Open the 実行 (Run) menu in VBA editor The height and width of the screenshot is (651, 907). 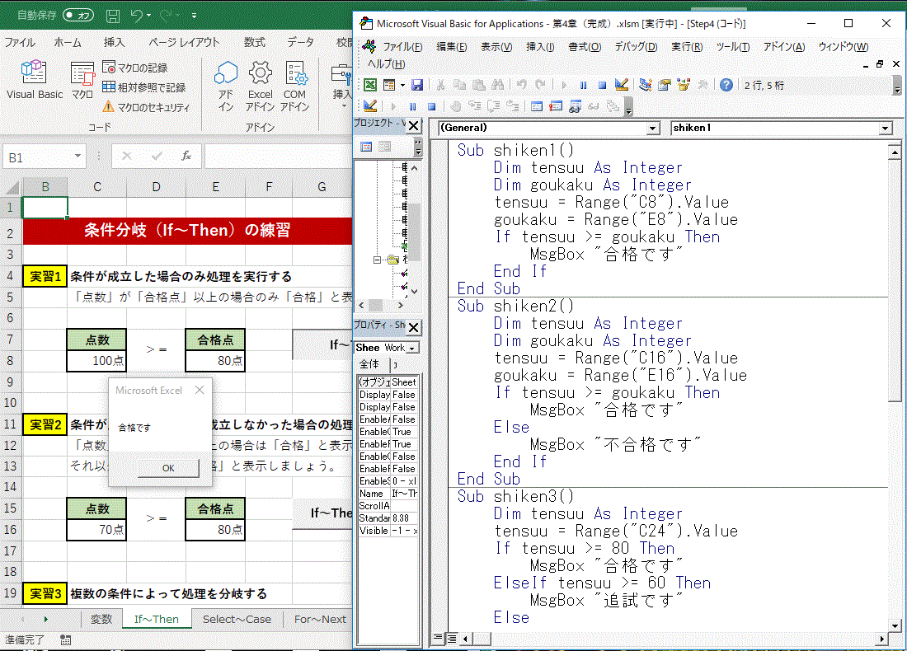pyautogui.click(x=687, y=47)
